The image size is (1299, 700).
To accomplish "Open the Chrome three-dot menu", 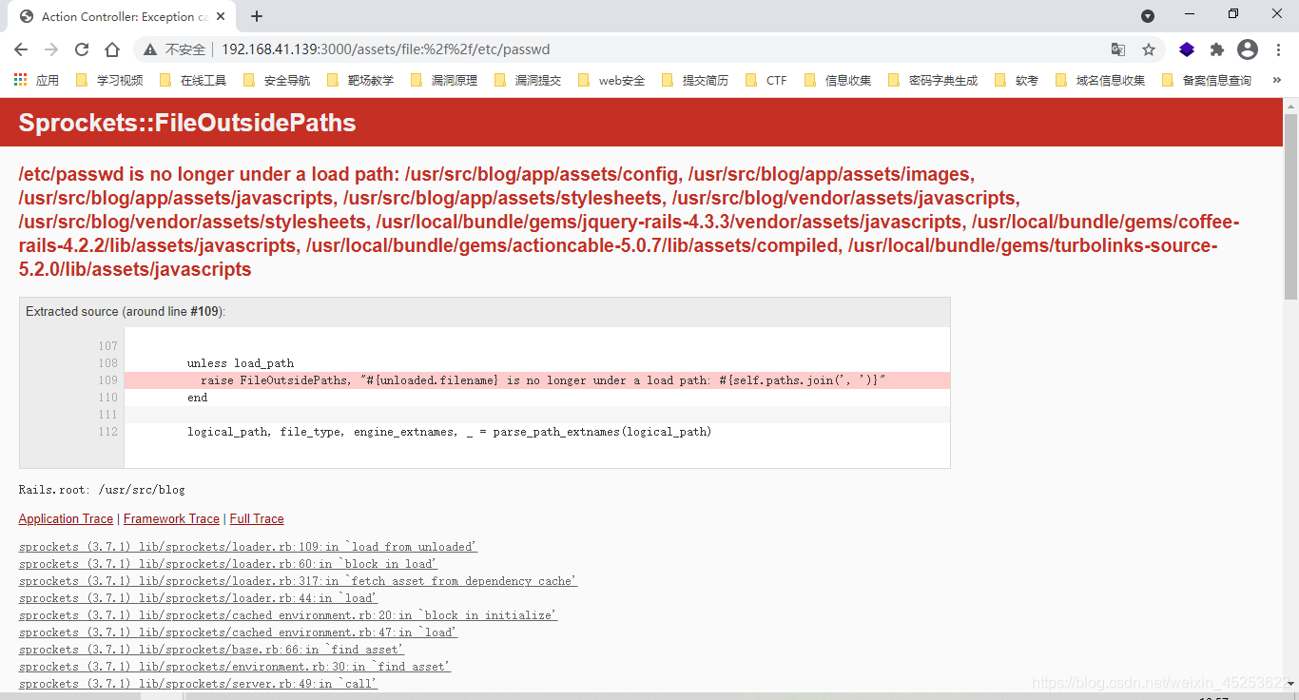I will point(1278,49).
